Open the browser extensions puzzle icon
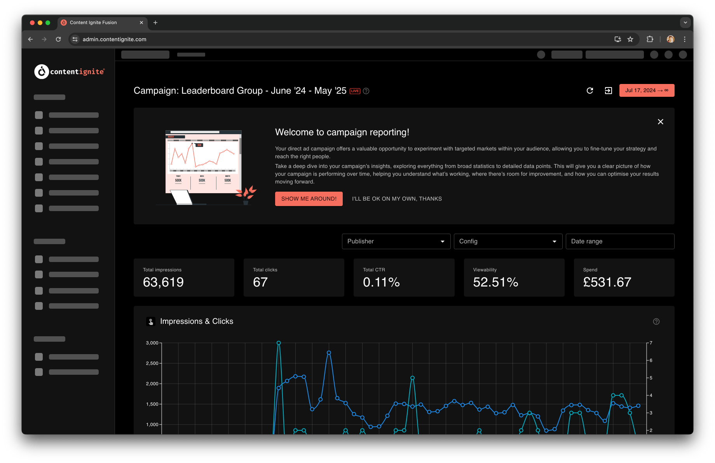 [649, 39]
